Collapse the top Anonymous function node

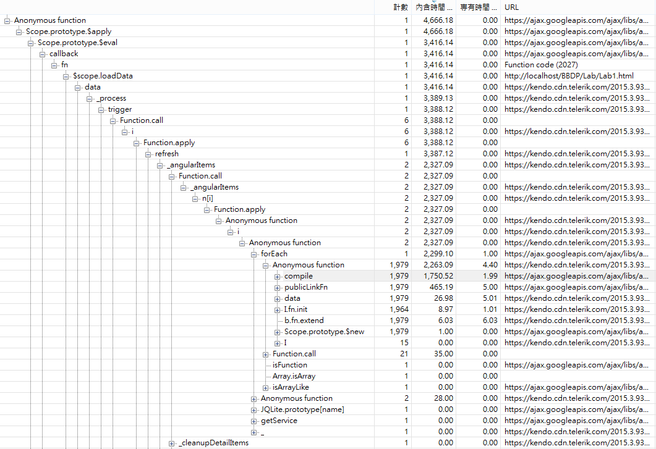[7, 20]
